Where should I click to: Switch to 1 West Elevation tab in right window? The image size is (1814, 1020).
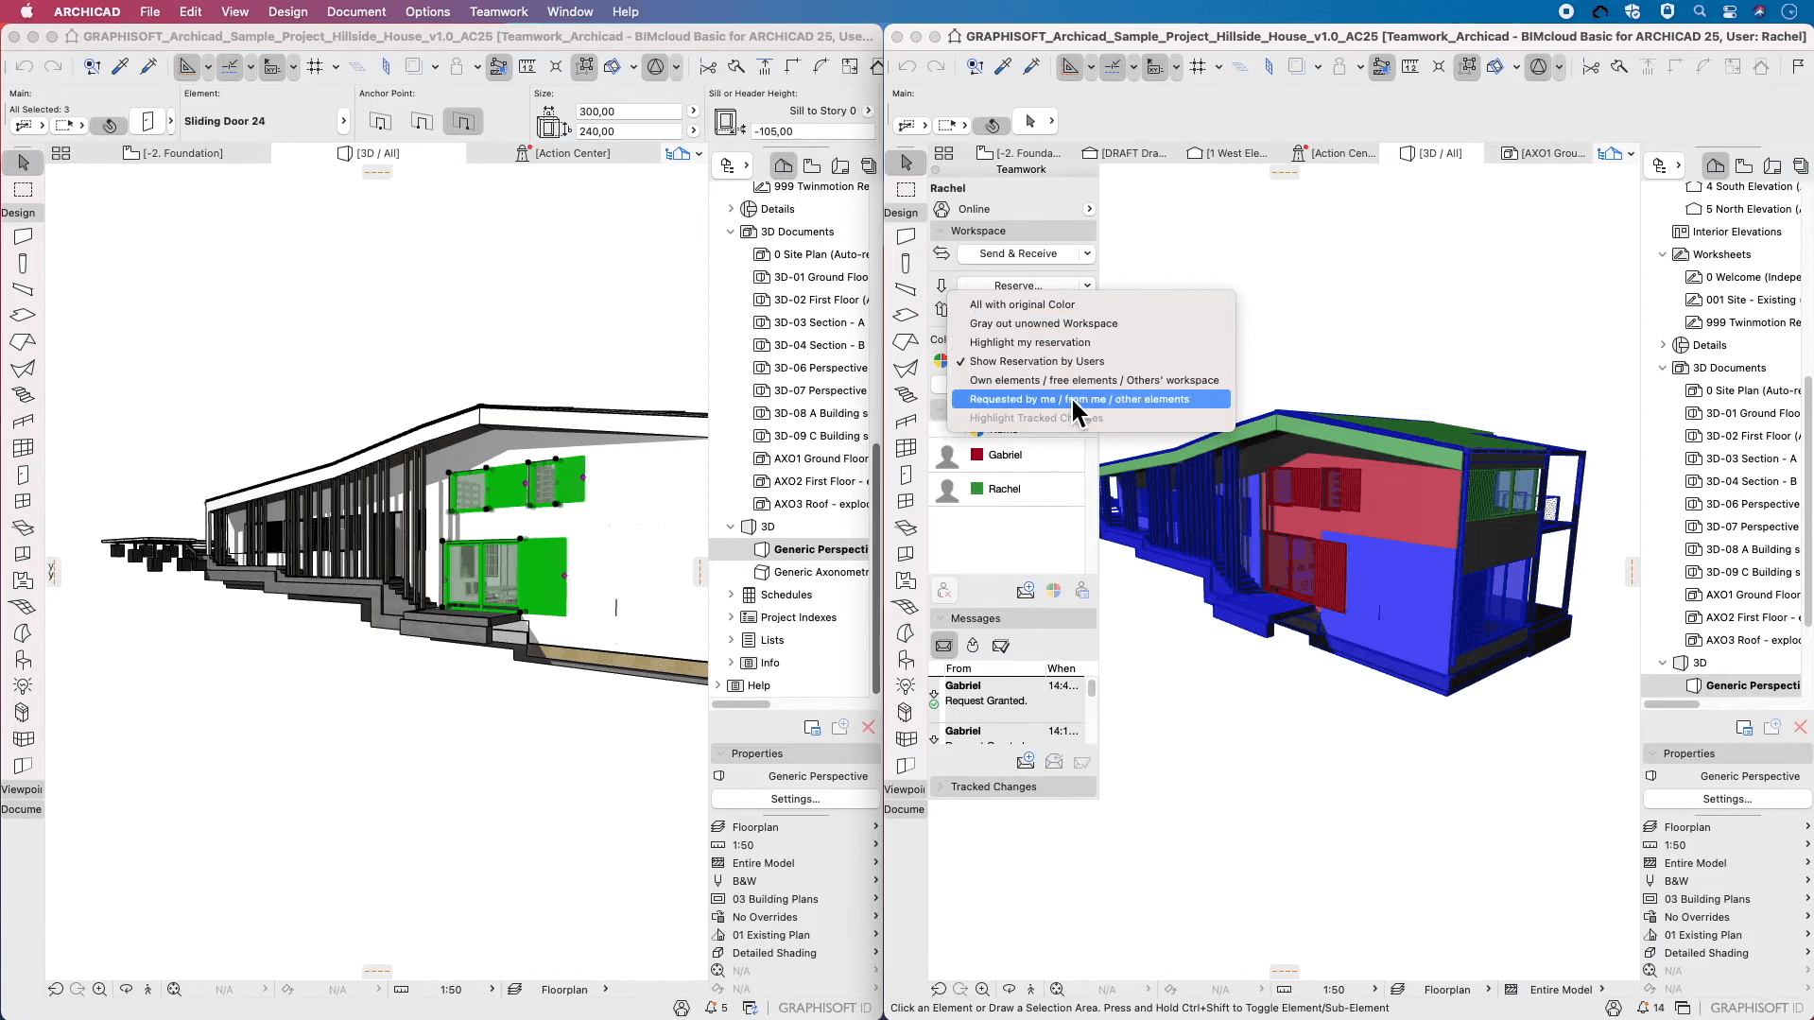click(1227, 153)
